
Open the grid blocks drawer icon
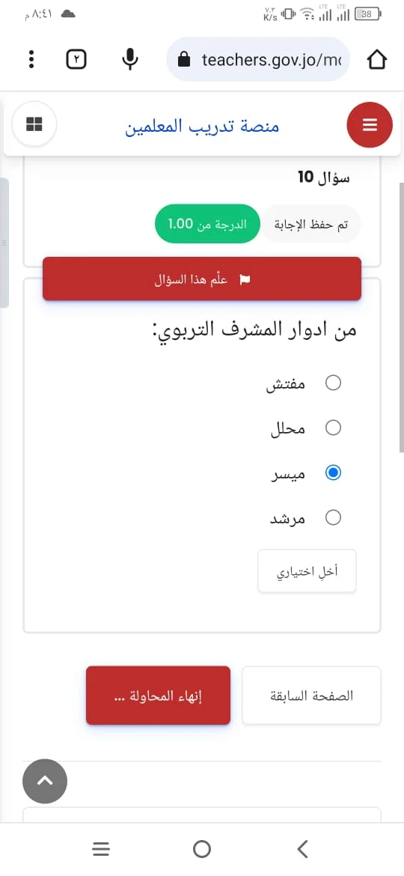[34, 124]
